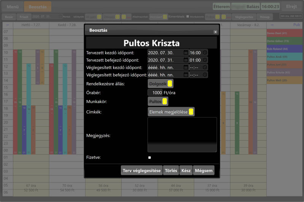Screen dimensions: 304x202
Task: Toggle the Munkakörök checkbox in the toolbar
Action: [x=188, y=17]
